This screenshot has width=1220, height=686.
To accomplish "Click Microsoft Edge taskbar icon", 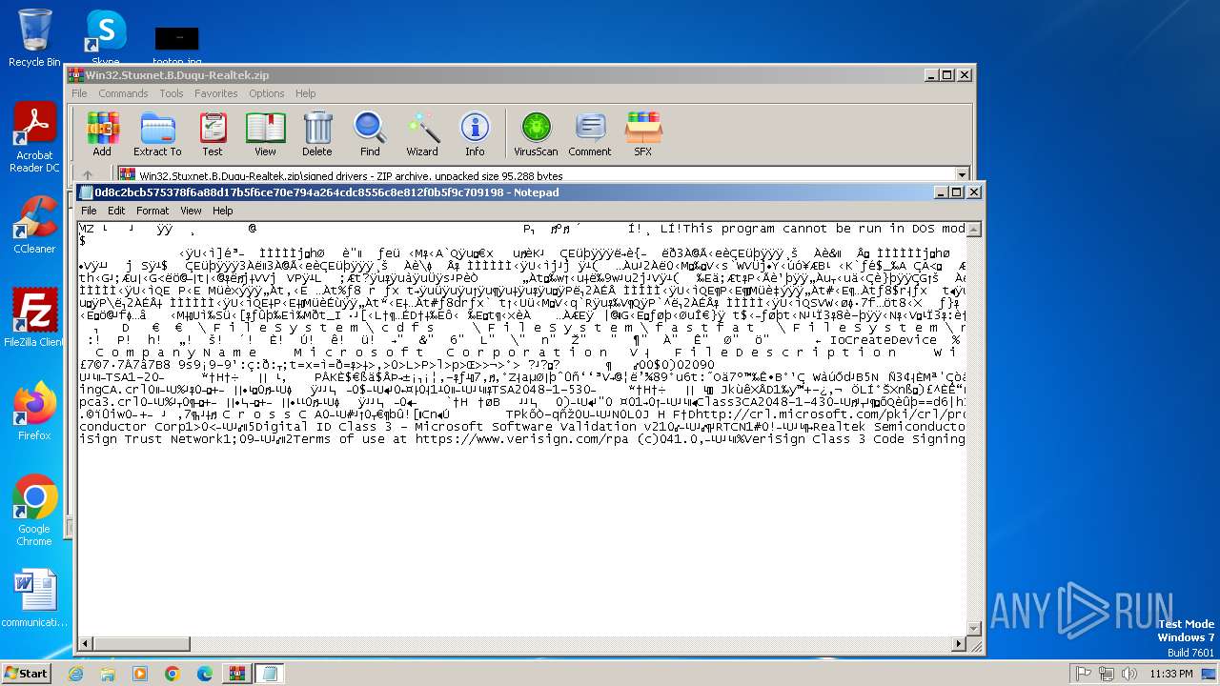I will [205, 674].
